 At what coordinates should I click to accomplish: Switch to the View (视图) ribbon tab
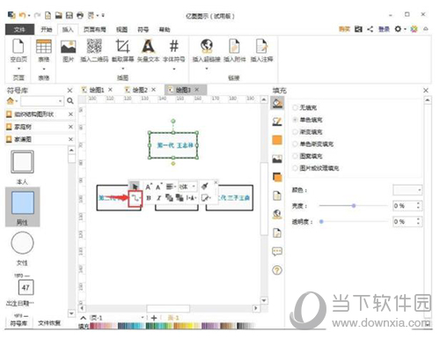pos(121,29)
